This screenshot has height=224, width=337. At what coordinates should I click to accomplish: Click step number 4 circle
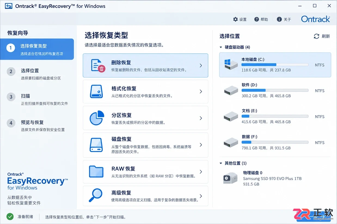pyautogui.click(x=11, y=123)
